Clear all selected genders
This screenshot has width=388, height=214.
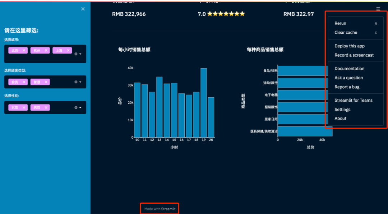click(x=76, y=107)
